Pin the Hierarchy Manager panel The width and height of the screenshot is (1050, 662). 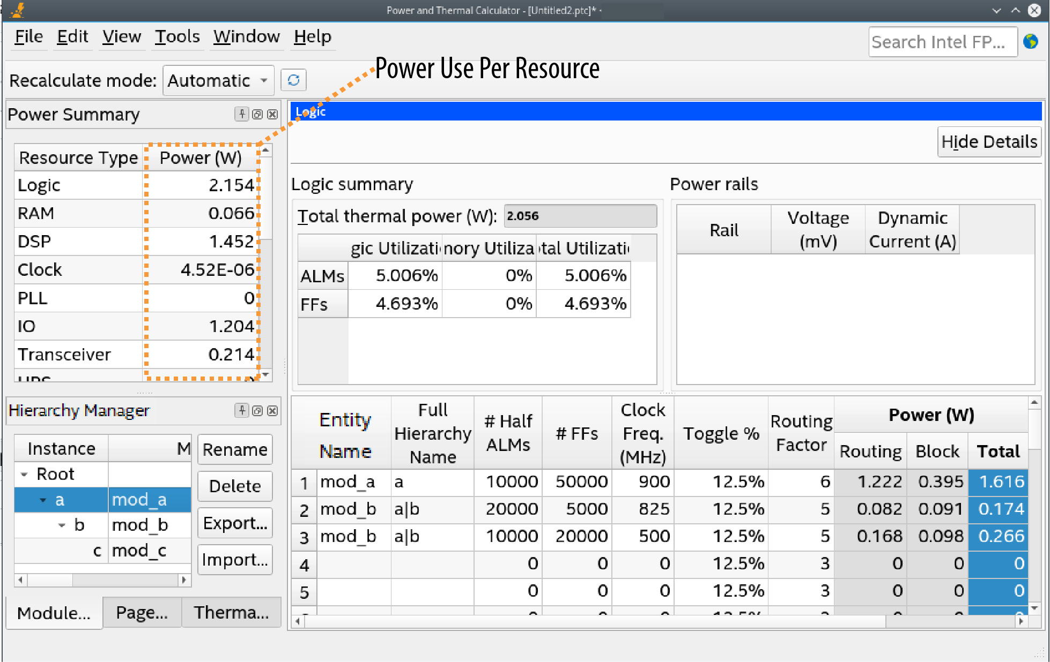coord(242,410)
